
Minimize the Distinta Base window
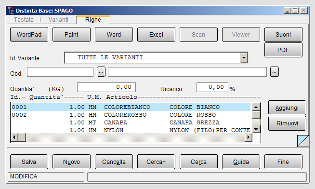coord(287,11)
